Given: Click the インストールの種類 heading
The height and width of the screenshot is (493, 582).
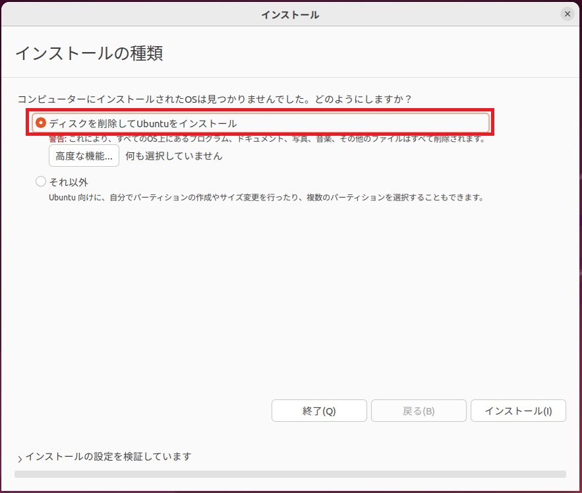Looking at the screenshot, I should (89, 53).
